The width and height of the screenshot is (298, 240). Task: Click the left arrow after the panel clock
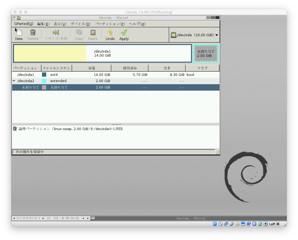[x=83, y=219]
